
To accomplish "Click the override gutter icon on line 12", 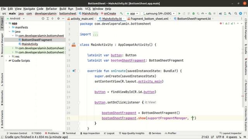I will (x=74, y=71).
